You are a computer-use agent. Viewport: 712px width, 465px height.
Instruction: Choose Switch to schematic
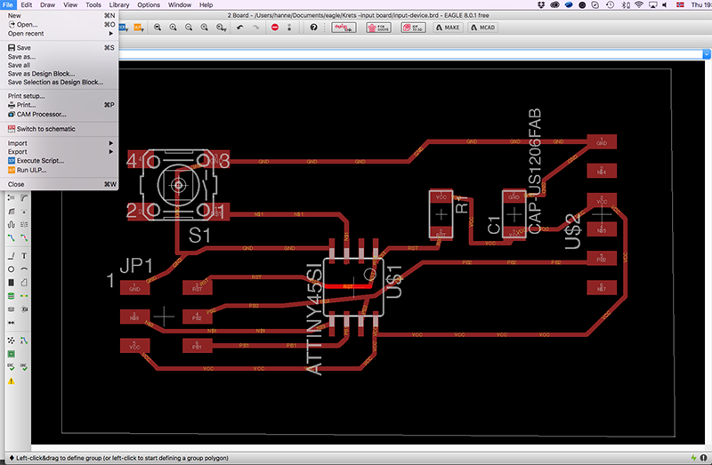coord(60,129)
